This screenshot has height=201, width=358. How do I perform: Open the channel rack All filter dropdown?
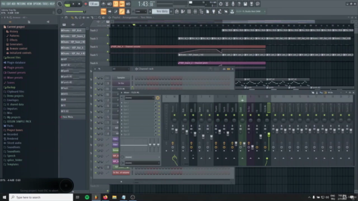pyautogui.click(x=121, y=69)
